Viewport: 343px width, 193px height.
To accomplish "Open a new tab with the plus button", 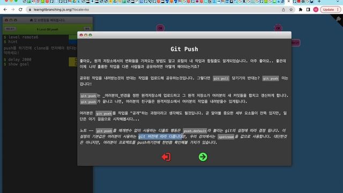I will [x=319, y=2].
